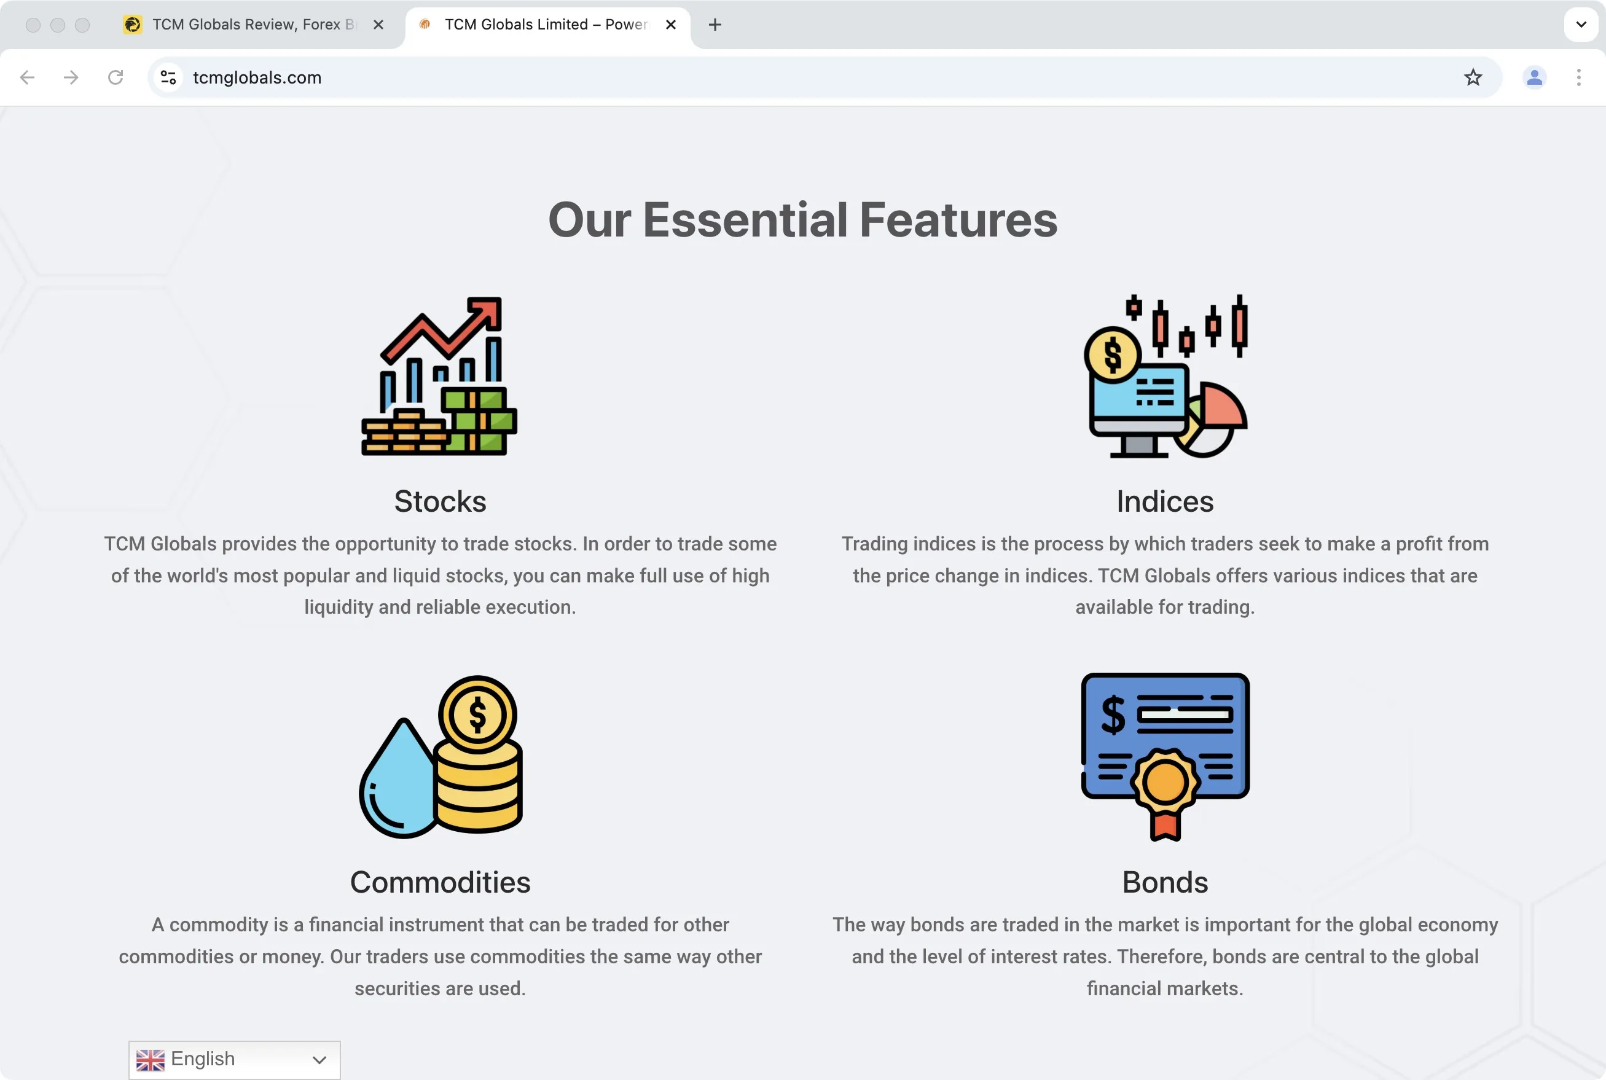Go back with the browser back arrow
Viewport: 1606px width, 1080px height.
pyautogui.click(x=28, y=77)
